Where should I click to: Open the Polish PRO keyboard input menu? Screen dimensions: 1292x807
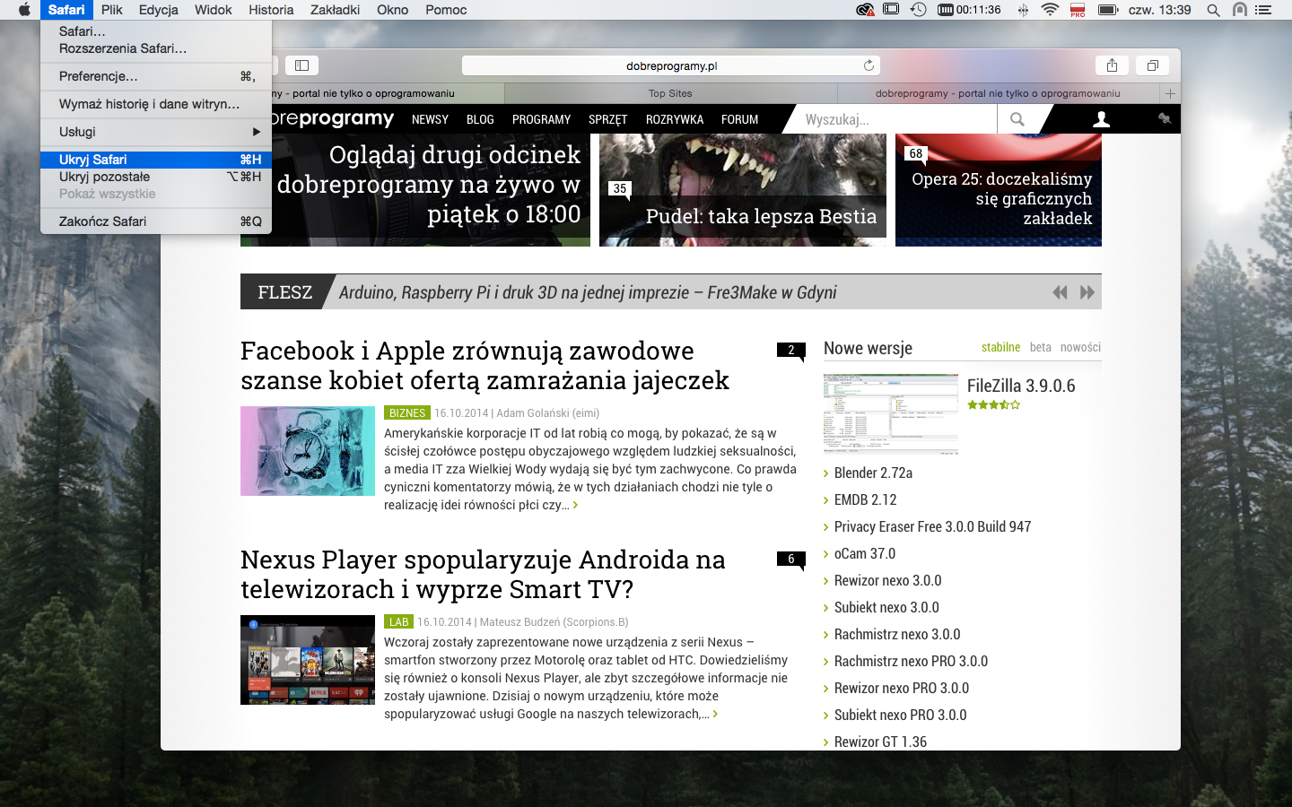[1078, 10]
